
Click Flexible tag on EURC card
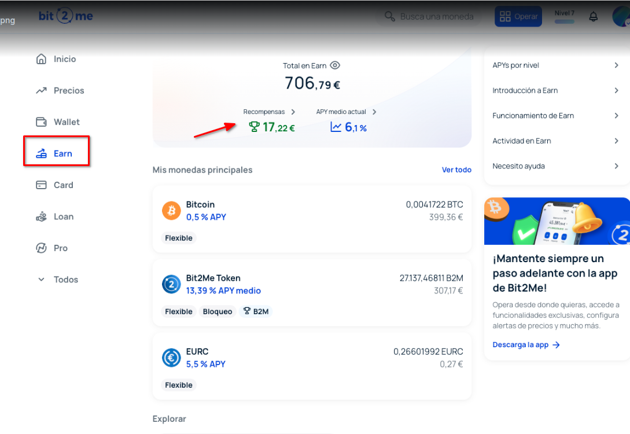178,385
